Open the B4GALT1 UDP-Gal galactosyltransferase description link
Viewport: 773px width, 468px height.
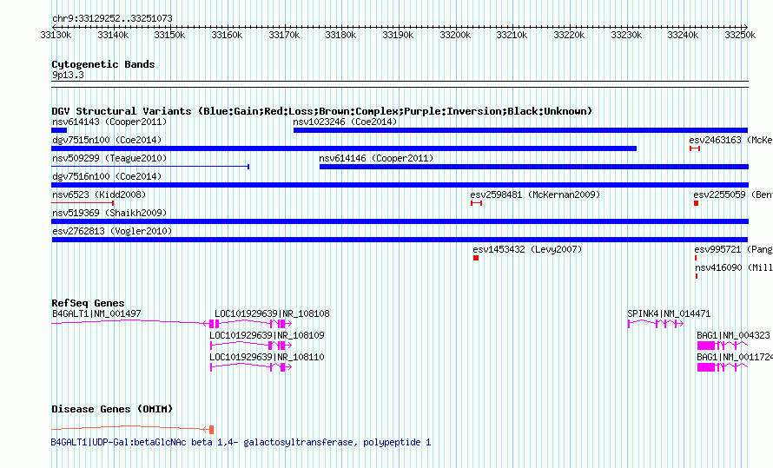(241, 442)
